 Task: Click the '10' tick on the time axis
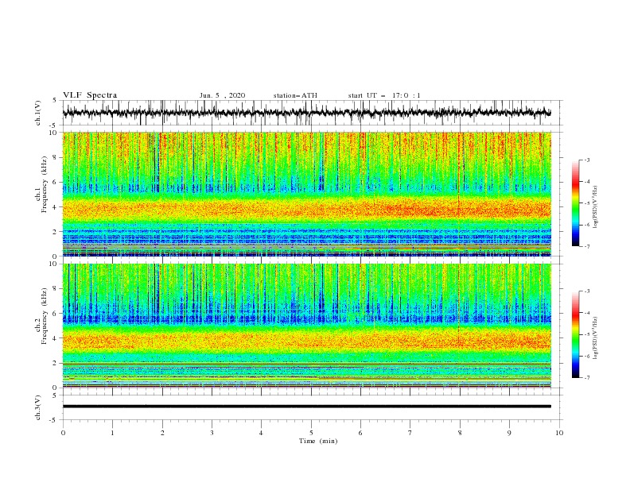coord(559,433)
